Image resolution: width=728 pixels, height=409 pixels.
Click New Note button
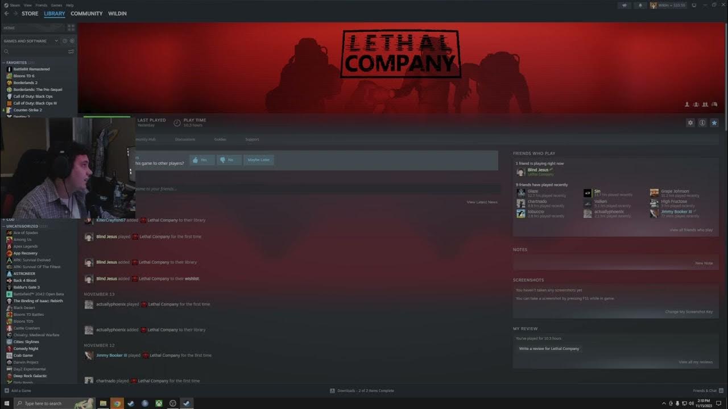click(x=704, y=263)
